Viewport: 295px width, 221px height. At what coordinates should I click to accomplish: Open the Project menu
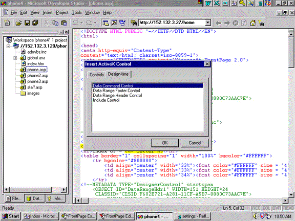coord(62,13)
